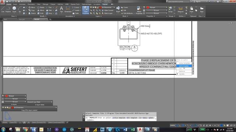The height and width of the screenshot is (132, 236).
Task: Open the Layer Properties manager
Action: coord(86,10)
